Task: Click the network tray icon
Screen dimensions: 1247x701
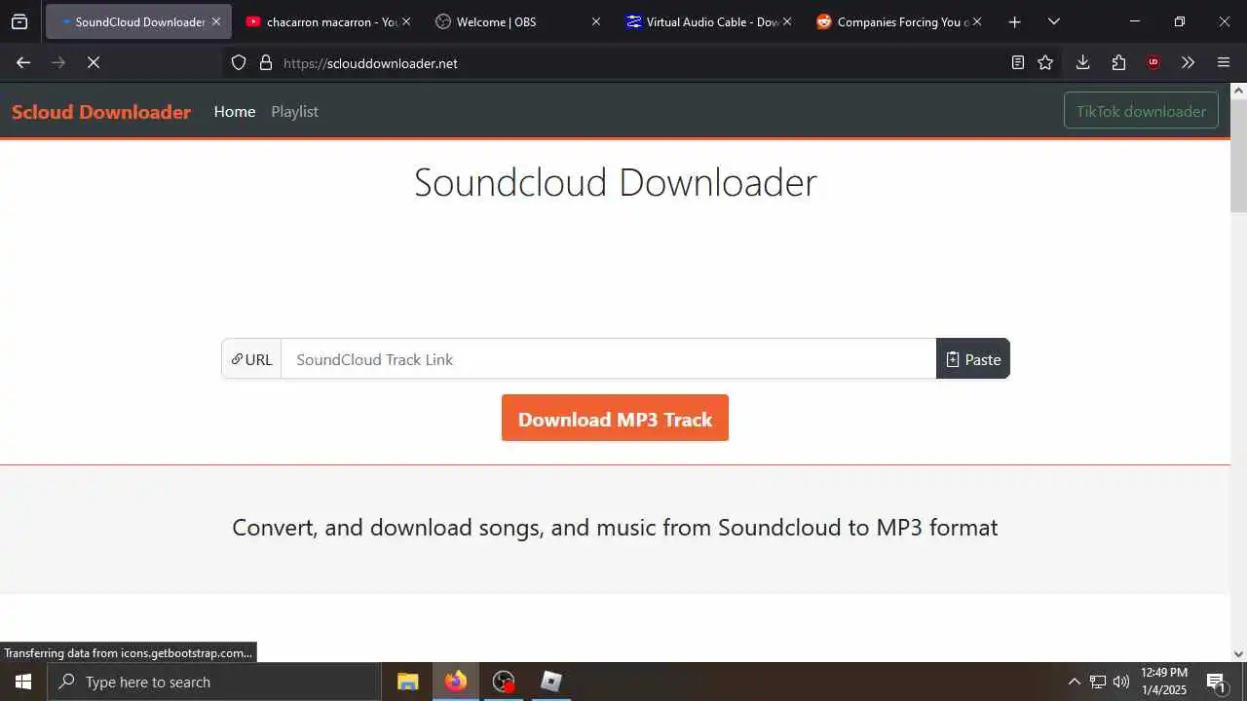Action: click(x=1098, y=682)
